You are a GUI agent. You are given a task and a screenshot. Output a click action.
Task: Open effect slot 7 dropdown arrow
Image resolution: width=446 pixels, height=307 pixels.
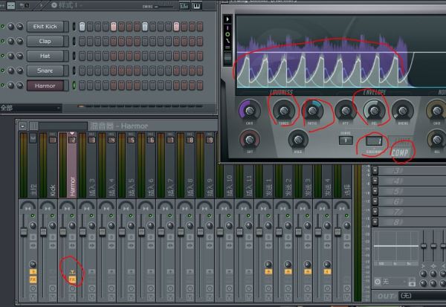[375, 211]
